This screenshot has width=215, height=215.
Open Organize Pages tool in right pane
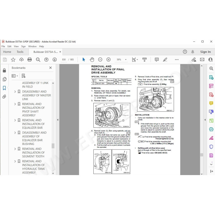211,120
